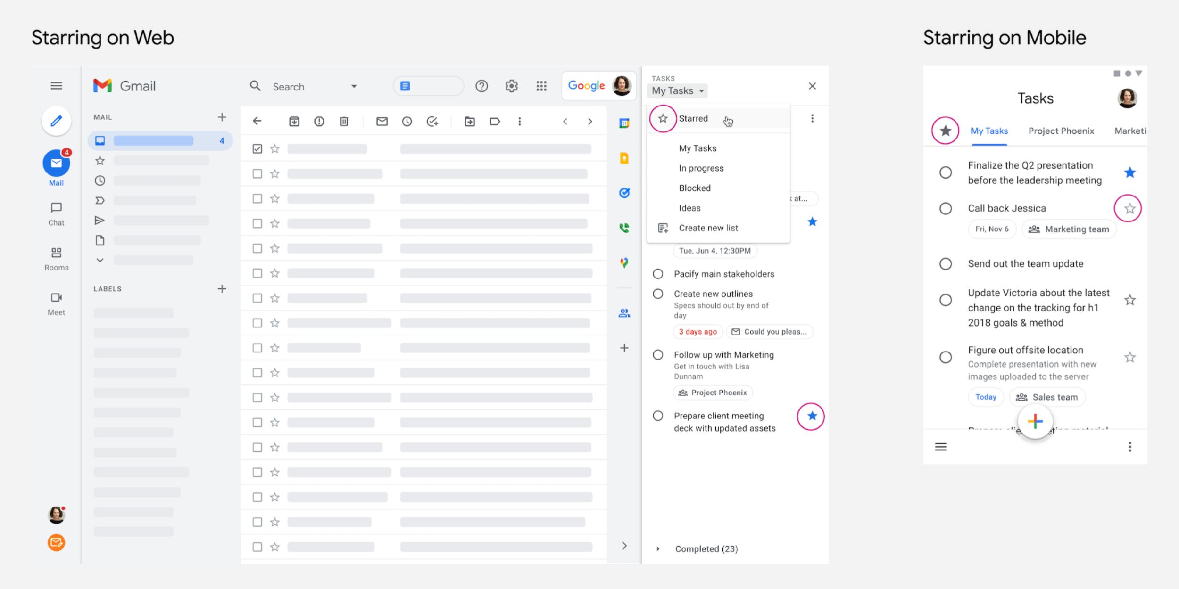
Task: Open the Google apps grid icon
Action: 541,86
